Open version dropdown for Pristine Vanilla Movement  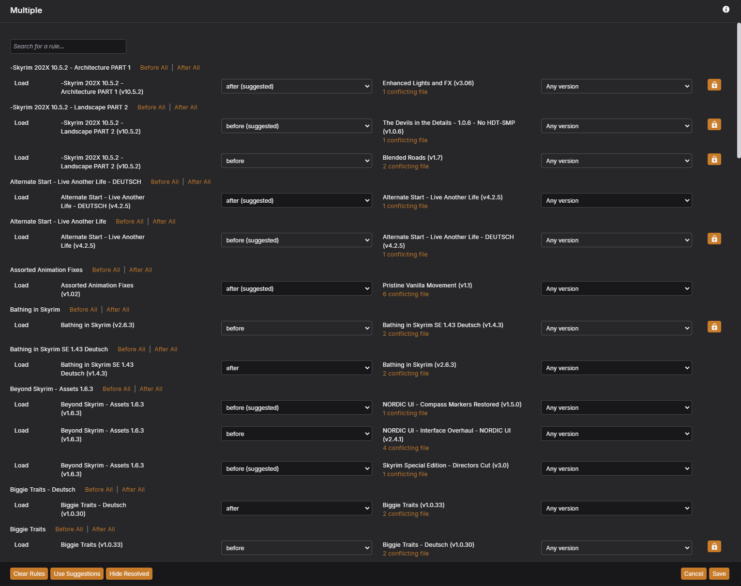(616, 289)
